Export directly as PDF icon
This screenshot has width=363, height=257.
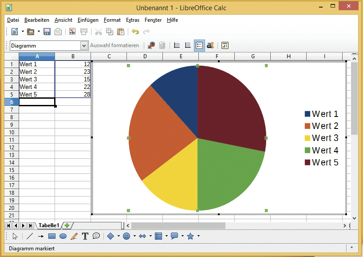tap(72, 32)
